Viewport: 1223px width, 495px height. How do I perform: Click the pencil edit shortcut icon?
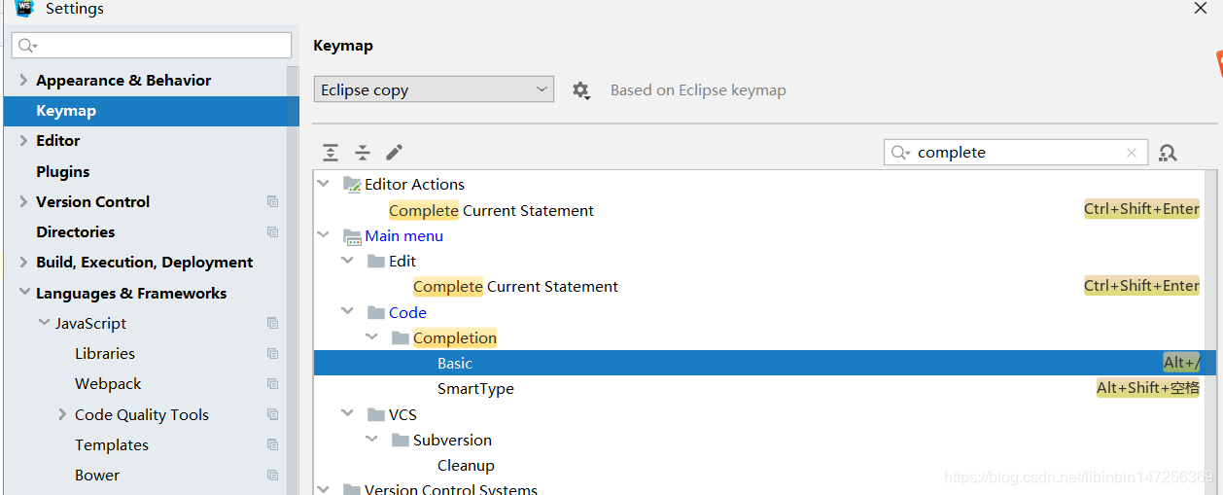coord(394,152)
